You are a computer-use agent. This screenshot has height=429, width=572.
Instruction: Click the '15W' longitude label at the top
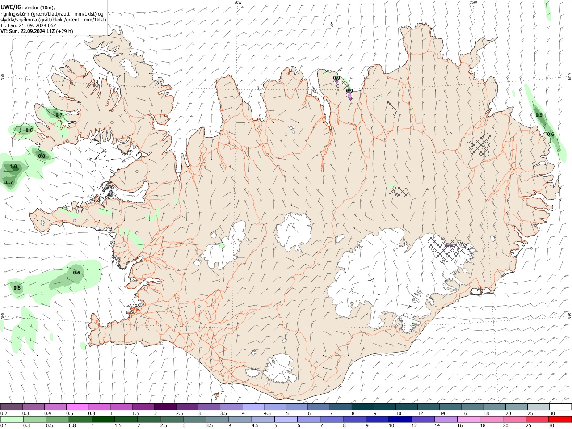pos(473,2)
